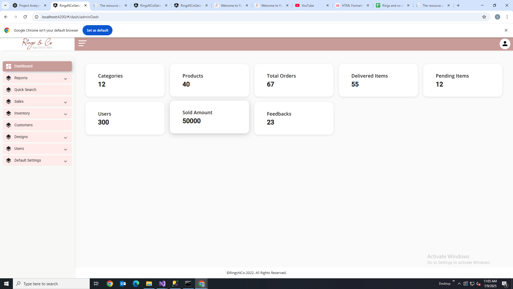The height and width of the screenshot is (289, 513).
Task: Click the Set as default button
Action: [x=97, y=30]
